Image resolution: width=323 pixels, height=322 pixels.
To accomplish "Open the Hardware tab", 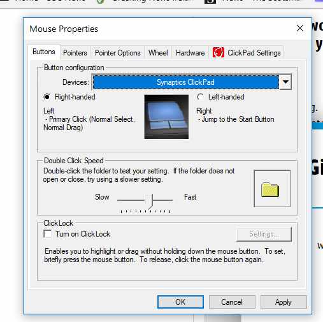I will tap(190, 53).
